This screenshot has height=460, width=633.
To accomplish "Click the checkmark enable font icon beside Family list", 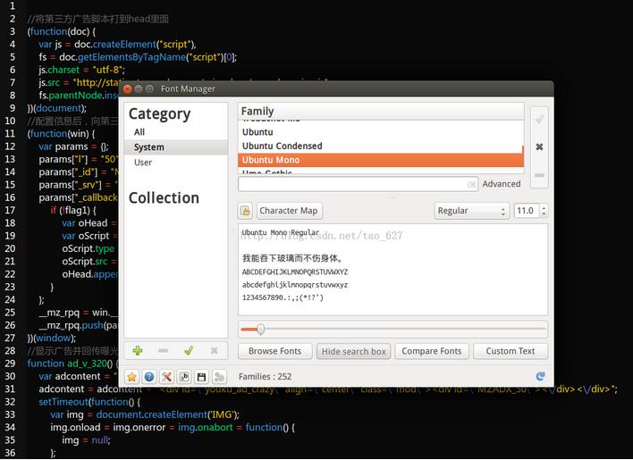I will (539, 119).
